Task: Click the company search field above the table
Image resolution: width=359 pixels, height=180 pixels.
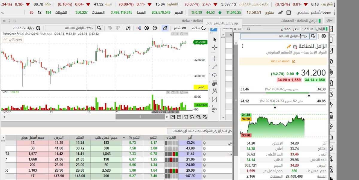Action: click(199, 131)
